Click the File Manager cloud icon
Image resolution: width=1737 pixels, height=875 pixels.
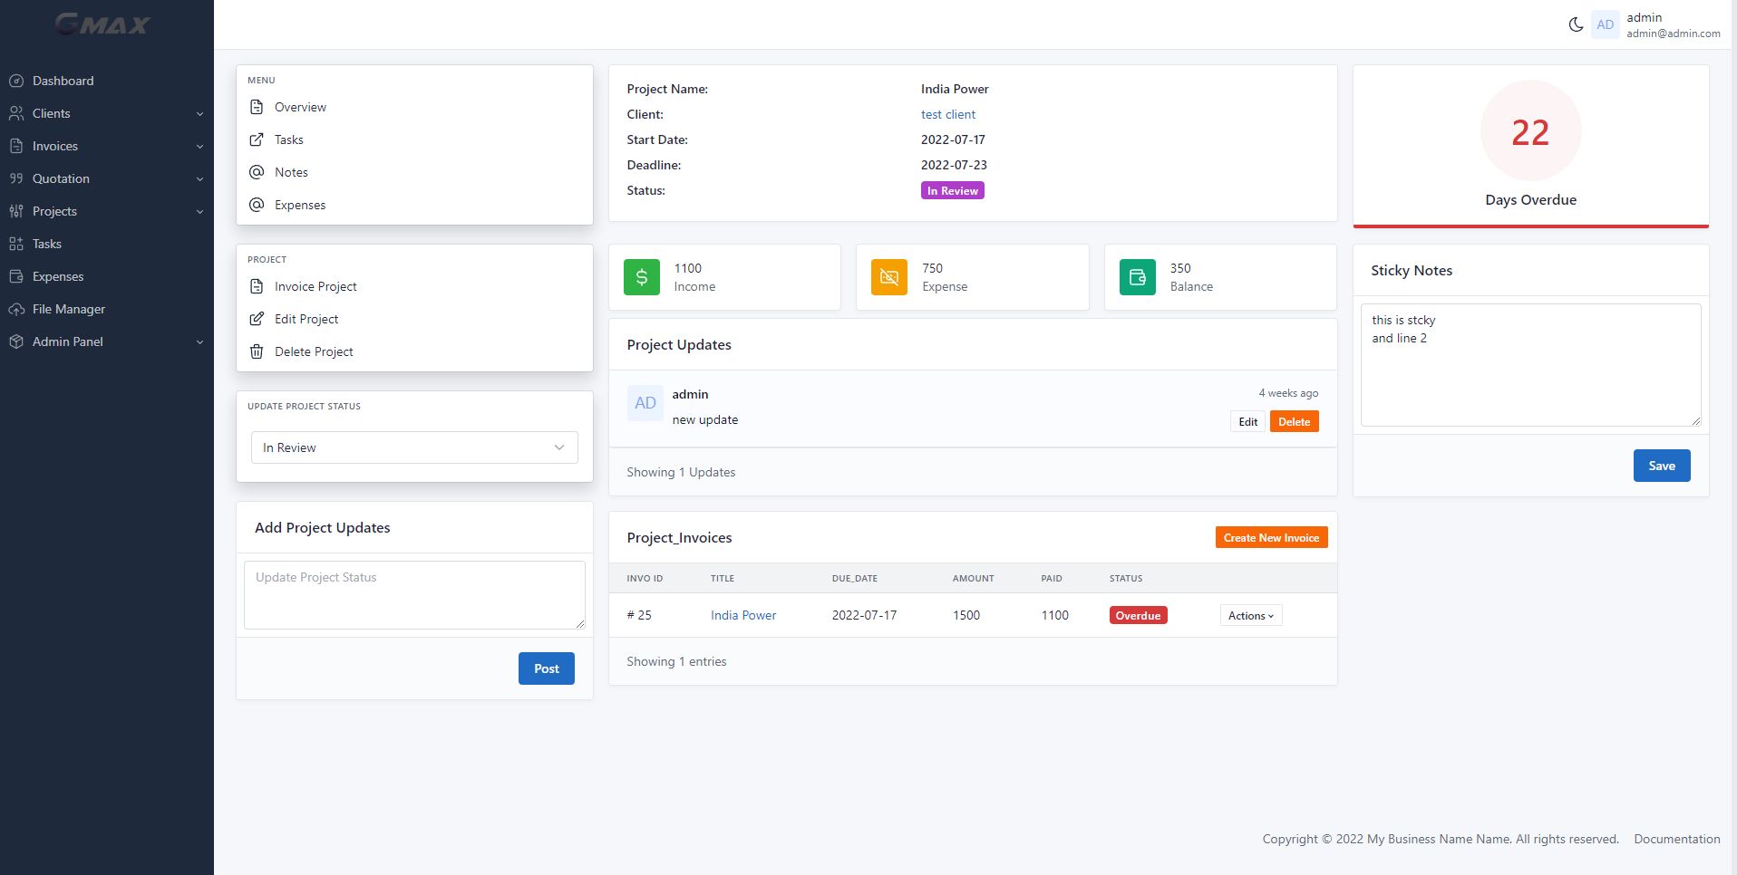click(x=16, y=309)
